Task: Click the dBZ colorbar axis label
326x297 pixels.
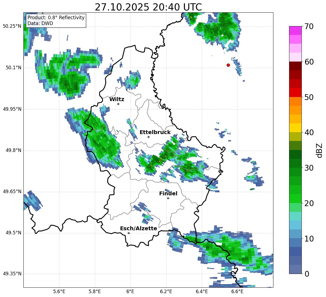Action: pyautogui.click(x=319, y=151)
